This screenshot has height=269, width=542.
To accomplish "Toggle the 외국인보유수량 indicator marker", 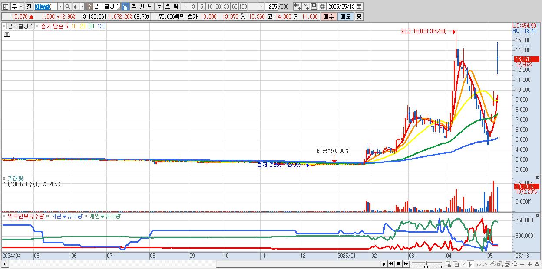I will tap(5, 215).
